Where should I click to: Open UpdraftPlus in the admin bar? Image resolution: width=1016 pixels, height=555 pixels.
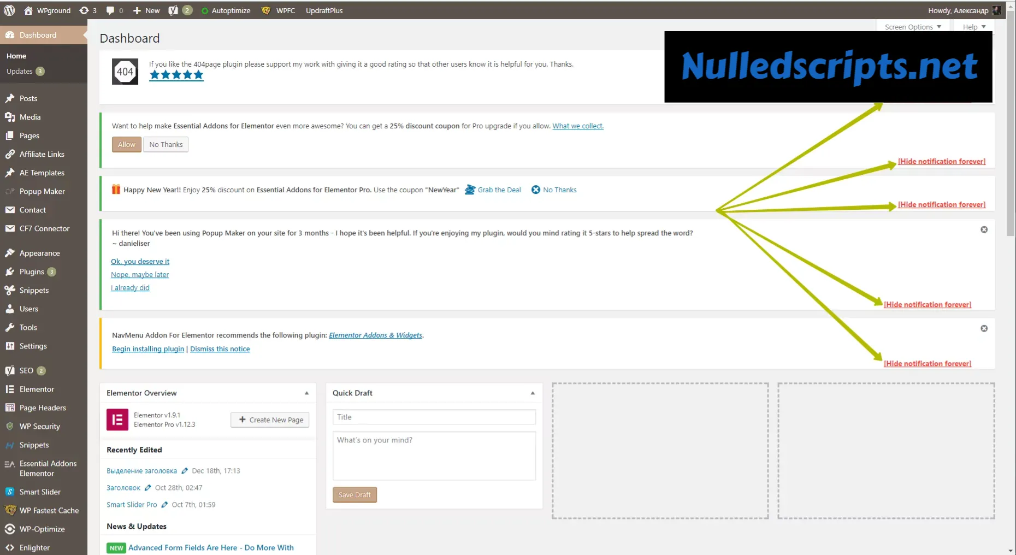pos(324,10)
